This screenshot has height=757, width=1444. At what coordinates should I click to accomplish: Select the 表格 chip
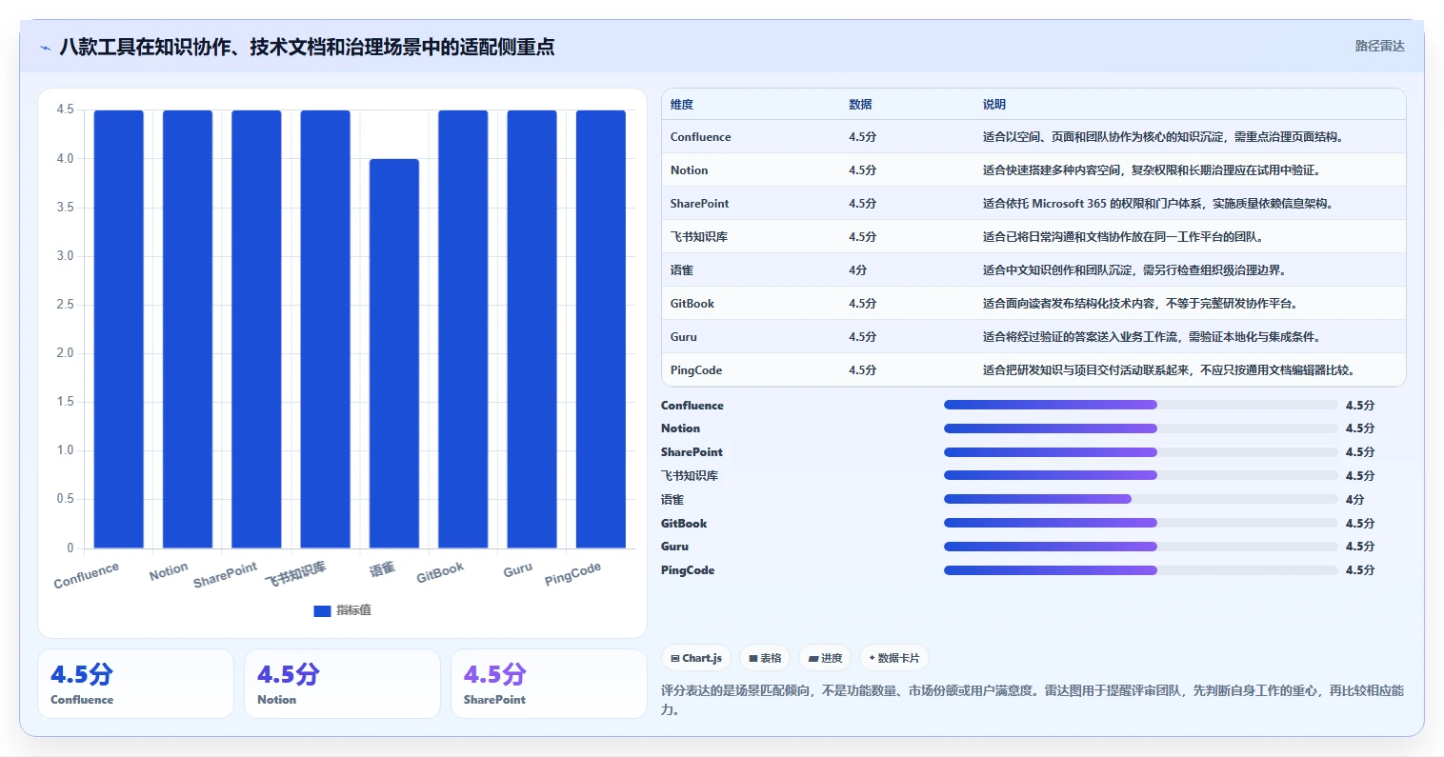[765, 658]
